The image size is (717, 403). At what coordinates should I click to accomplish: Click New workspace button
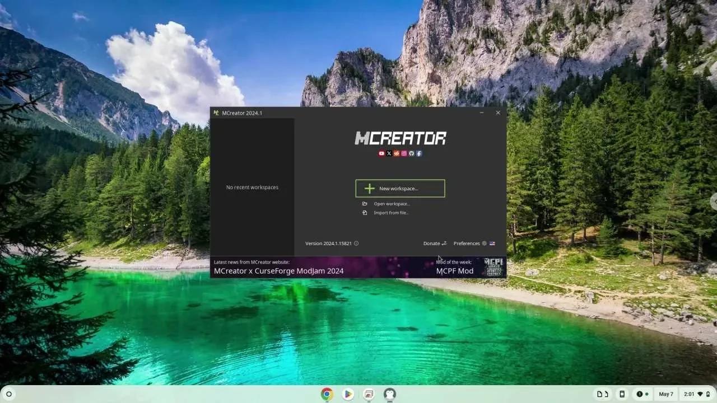[400, 188]
